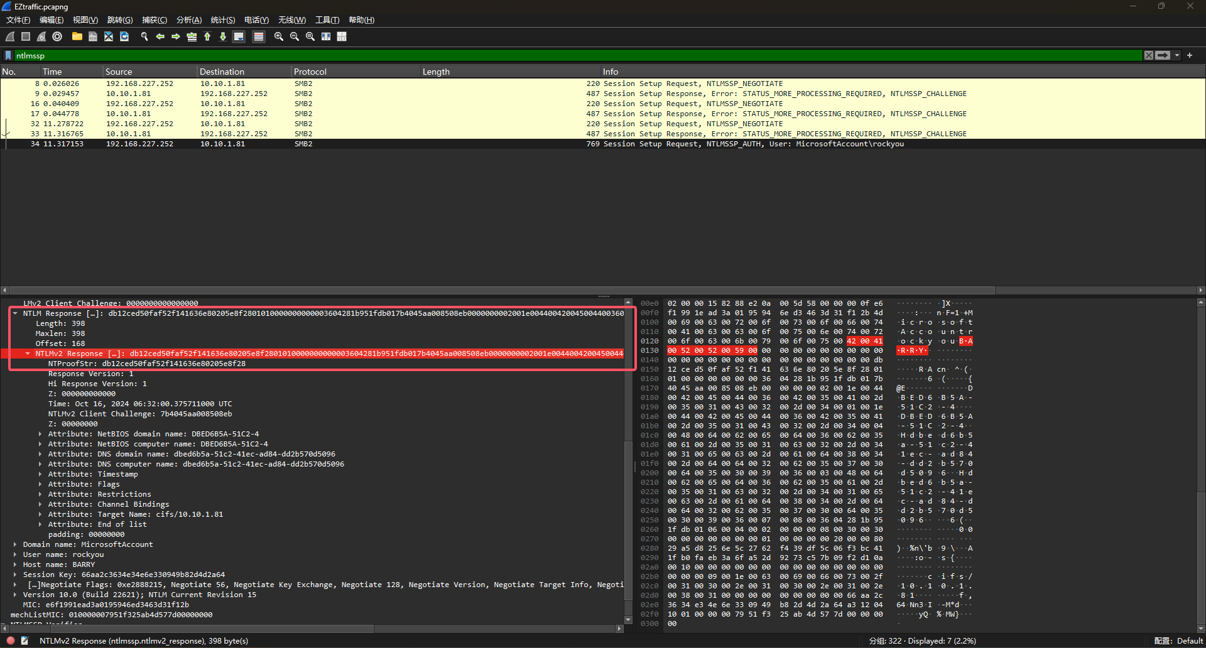The width and height of the screenshot is (1206, 648).
Task: Start capturing packets with shark fin icon
Action: pyautogui.click(x=10, y=36)
